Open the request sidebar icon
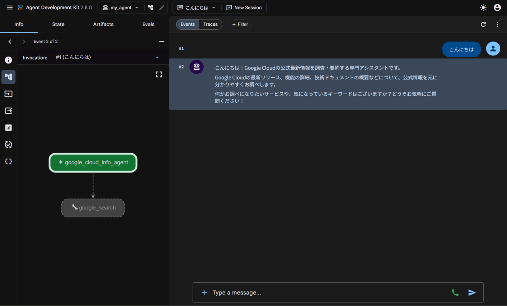This screenshot has height=306, width=507. (x=8, y=94)
